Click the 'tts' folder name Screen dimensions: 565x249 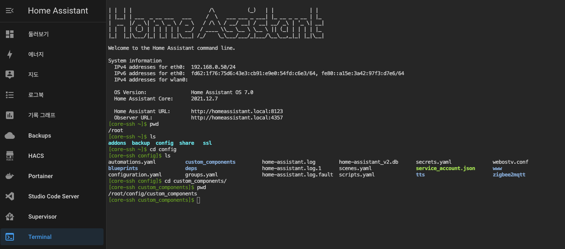[420, 175]
